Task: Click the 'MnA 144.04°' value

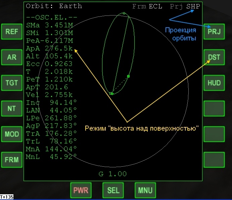Action: point(51,149)
